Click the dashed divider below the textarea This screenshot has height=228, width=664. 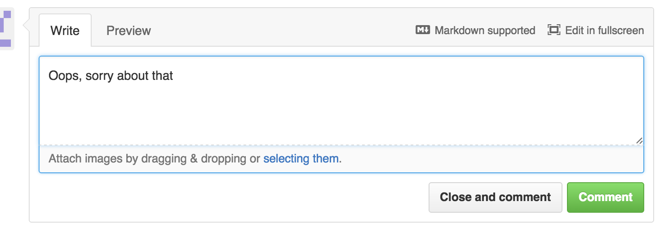pyautogui.click(x=341, y=145)
